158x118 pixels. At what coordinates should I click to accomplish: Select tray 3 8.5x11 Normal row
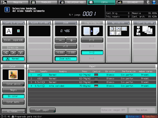tap(92, 82)
